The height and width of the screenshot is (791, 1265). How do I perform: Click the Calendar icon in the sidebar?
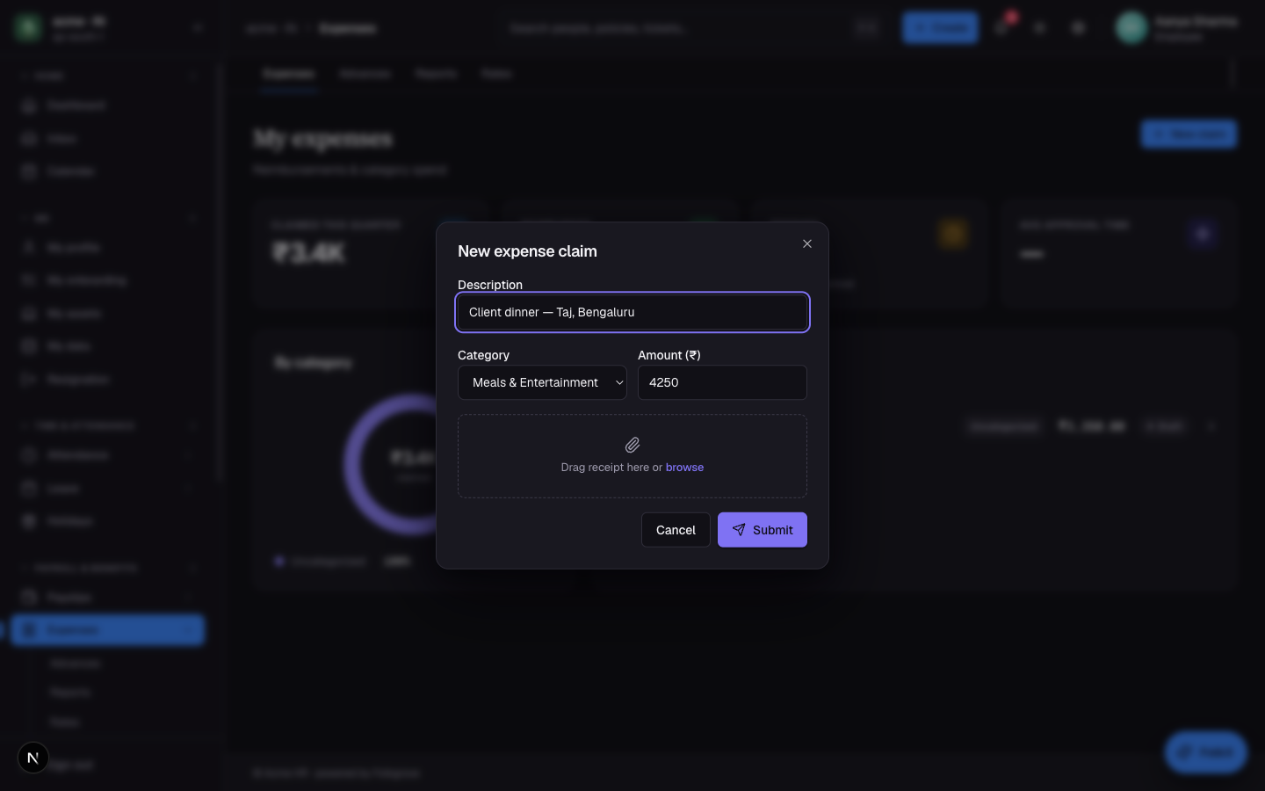[29, 171]
